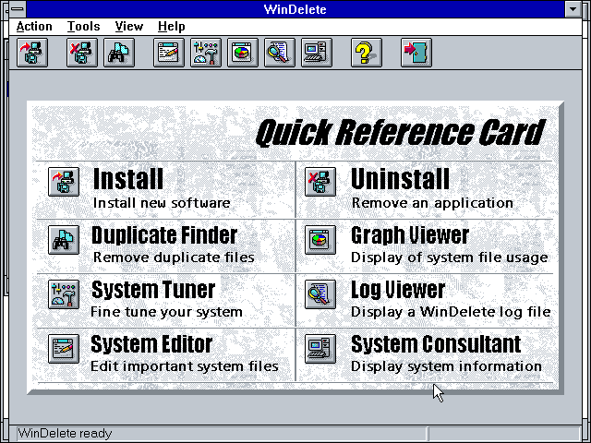The width and height of the screenshot is (591, 443).
Task: Click 'Install new software' description
Action: click(x=162, y=203)
